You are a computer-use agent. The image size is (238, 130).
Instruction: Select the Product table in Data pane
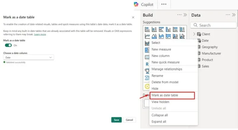(x=207, y=60)
